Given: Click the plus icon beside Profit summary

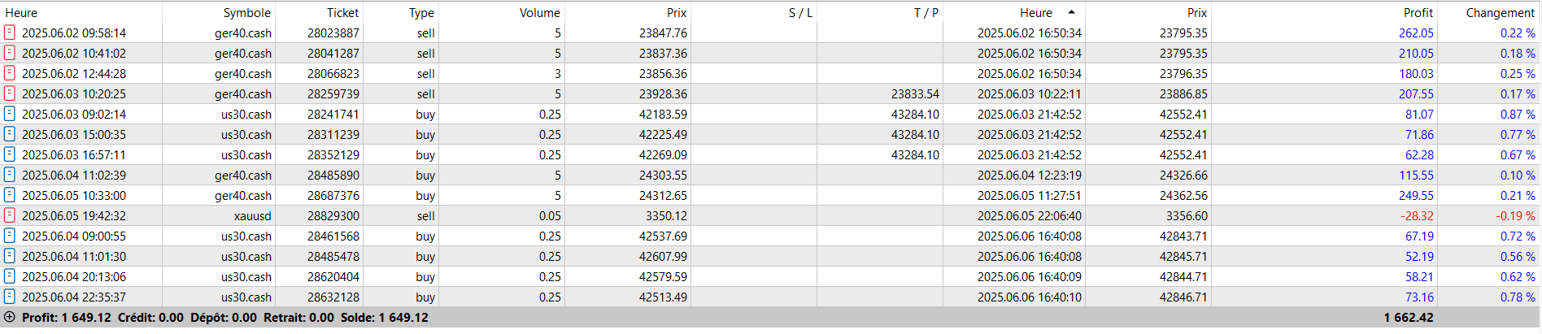Looking at the screenshot, I should [x=10, y=317].
